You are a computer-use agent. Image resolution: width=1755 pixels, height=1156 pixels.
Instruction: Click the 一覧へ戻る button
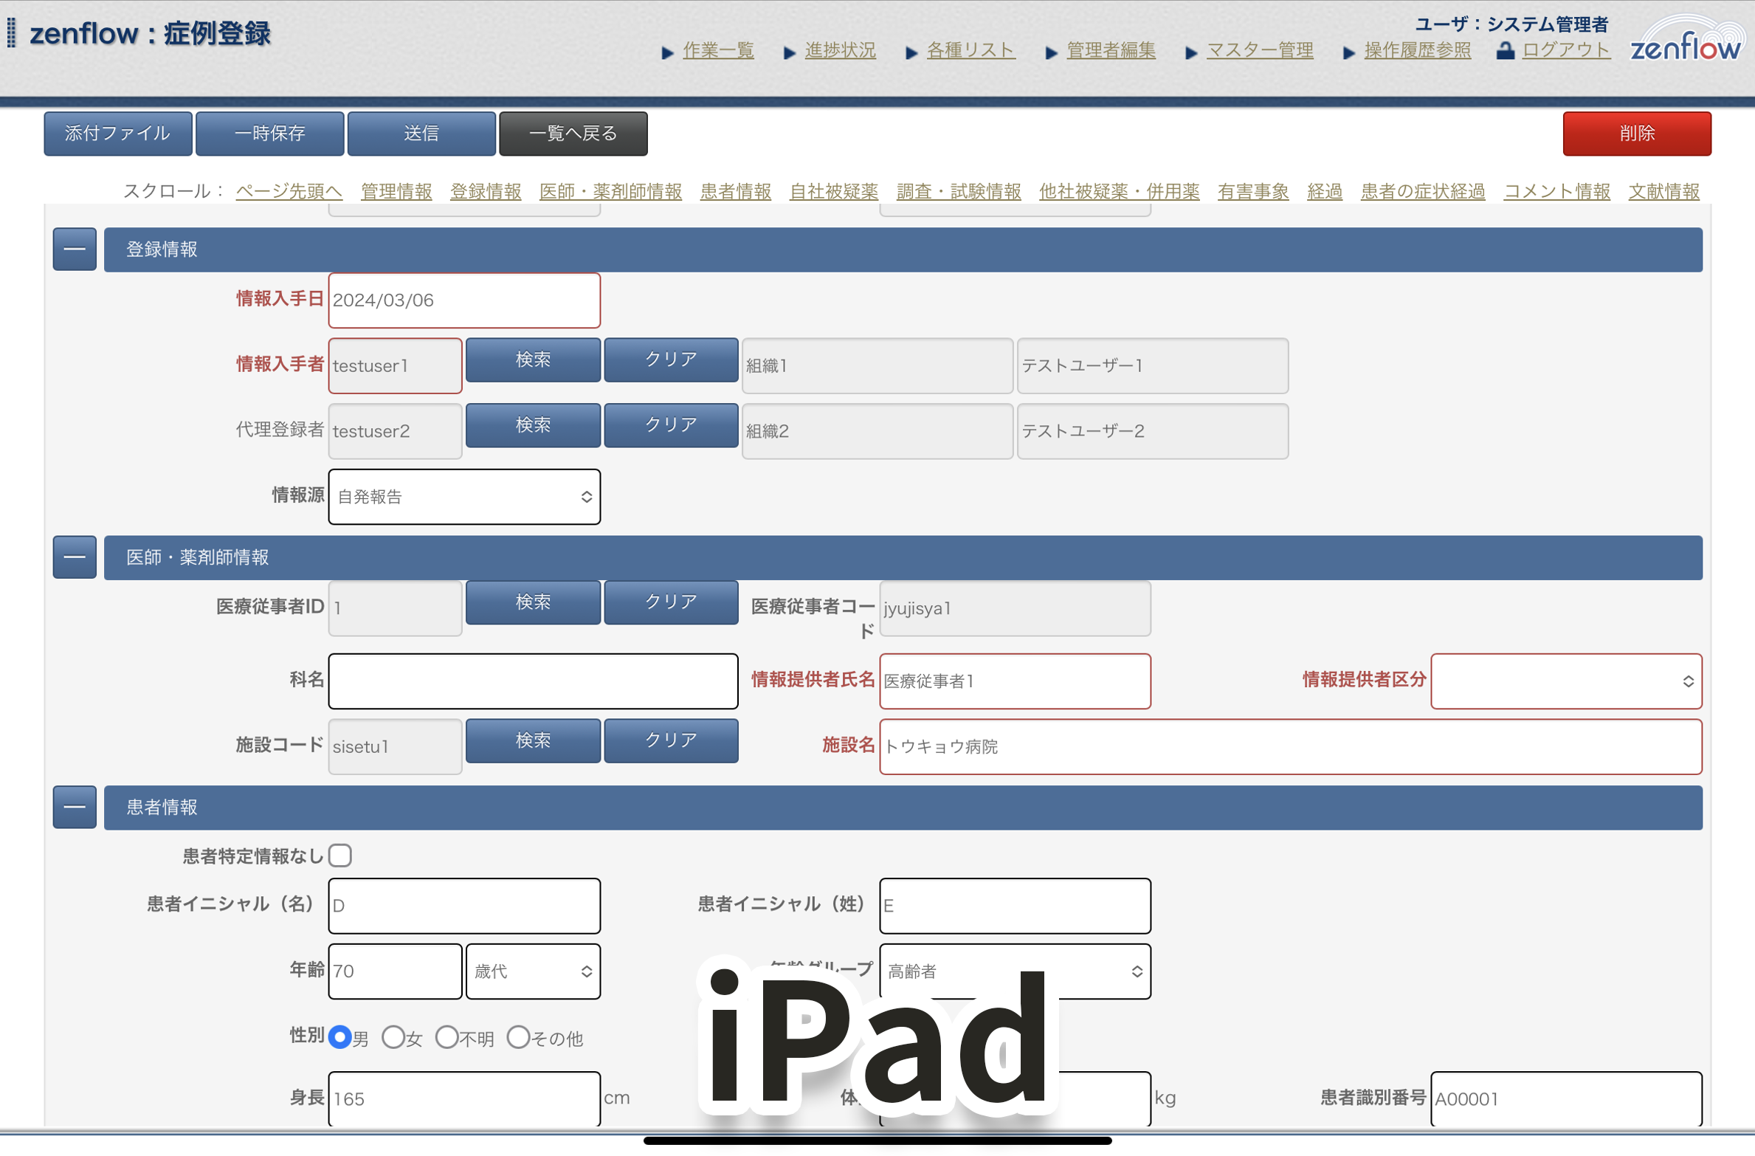[573, 134]
